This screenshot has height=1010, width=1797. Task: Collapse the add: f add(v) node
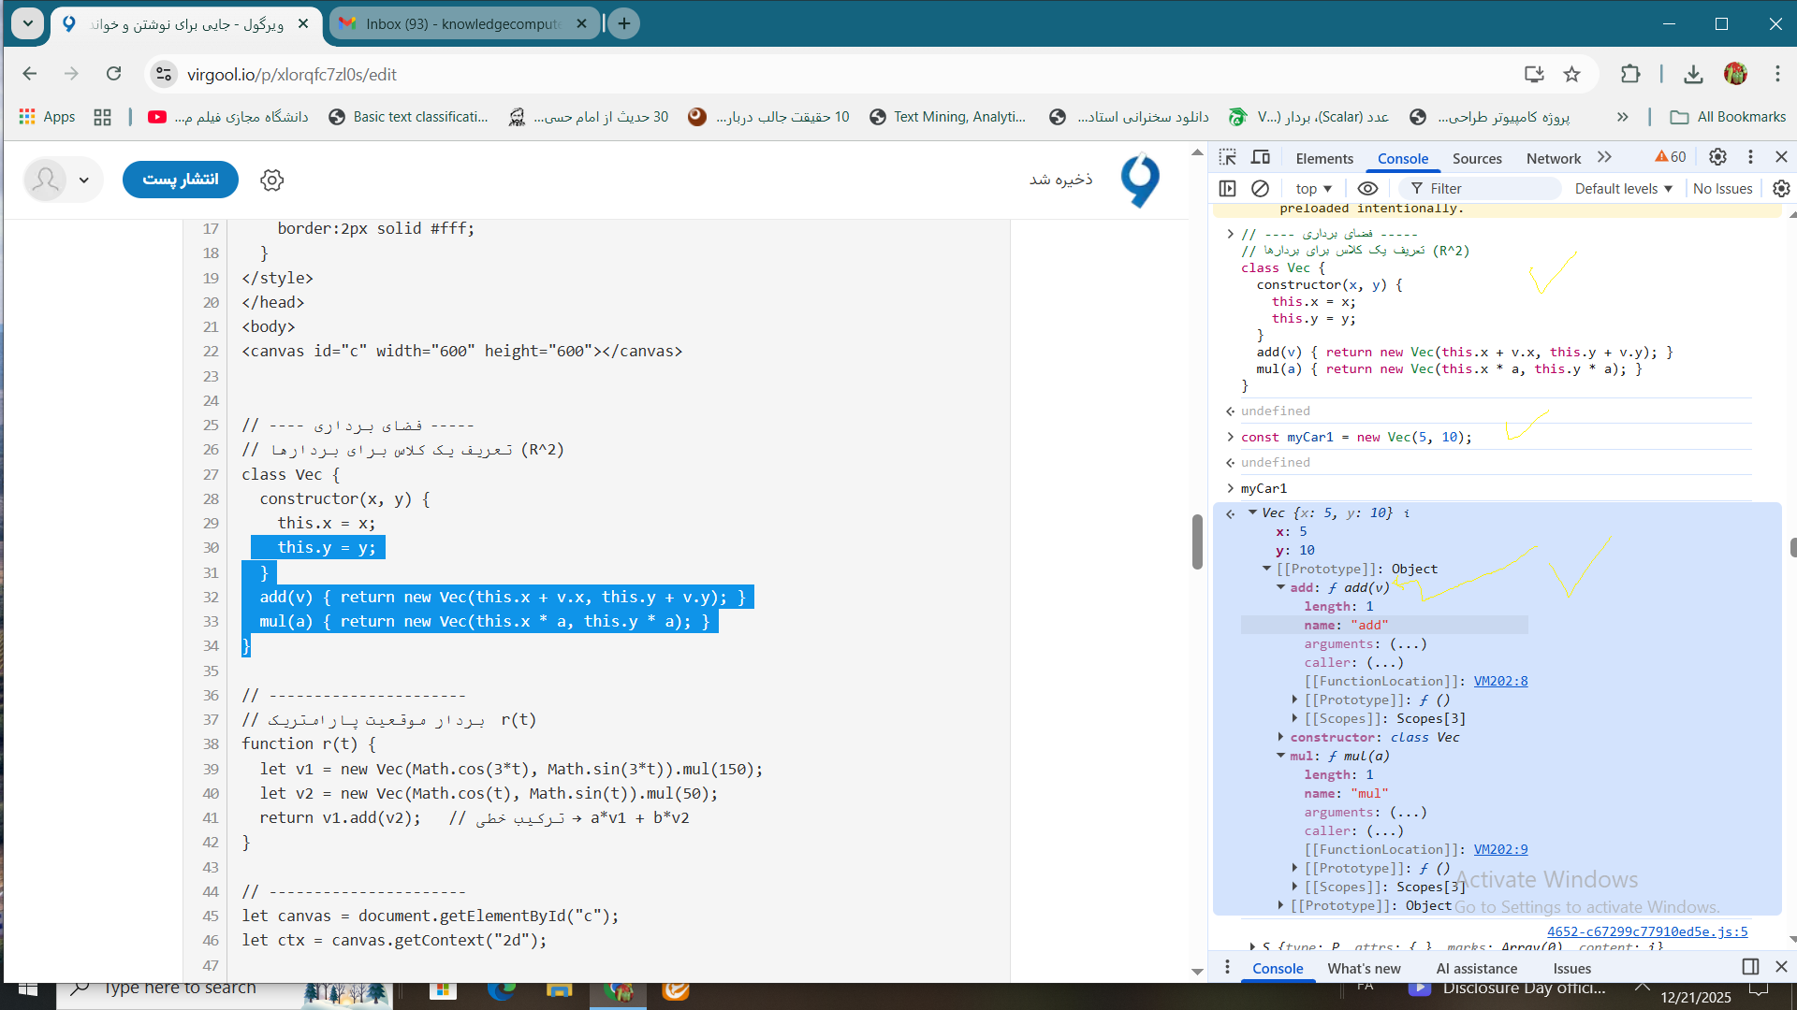(x=1281, y=587)
